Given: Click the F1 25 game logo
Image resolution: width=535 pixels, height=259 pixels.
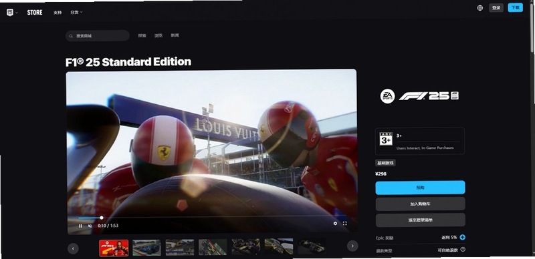Looking at the screenshot, I should pos(429,96).
